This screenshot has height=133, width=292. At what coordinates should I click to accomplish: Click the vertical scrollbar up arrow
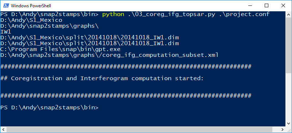point(288,14)
